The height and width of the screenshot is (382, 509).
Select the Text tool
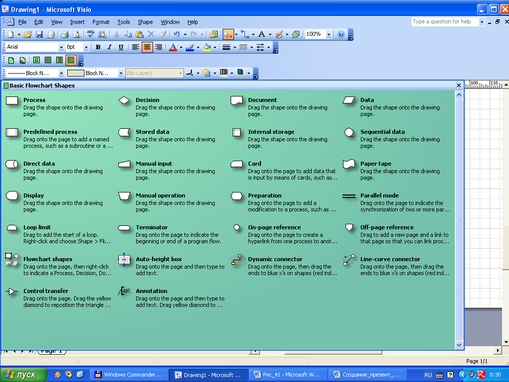tap(261, 34)
